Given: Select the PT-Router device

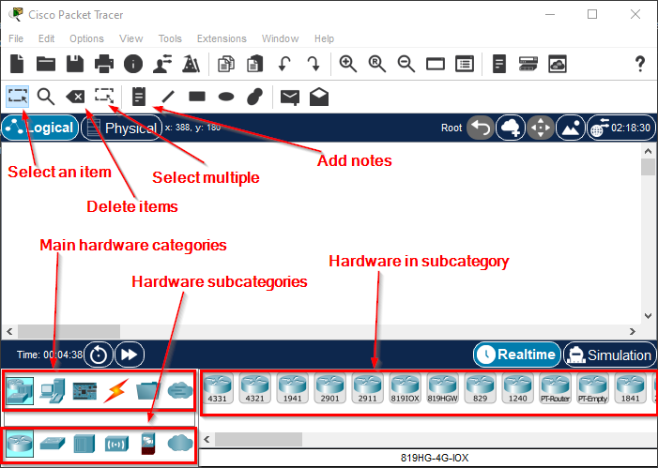Looking at the screenshot, I should point(556,388).
